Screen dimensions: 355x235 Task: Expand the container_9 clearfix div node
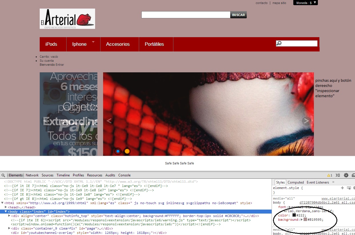[9, 228]
